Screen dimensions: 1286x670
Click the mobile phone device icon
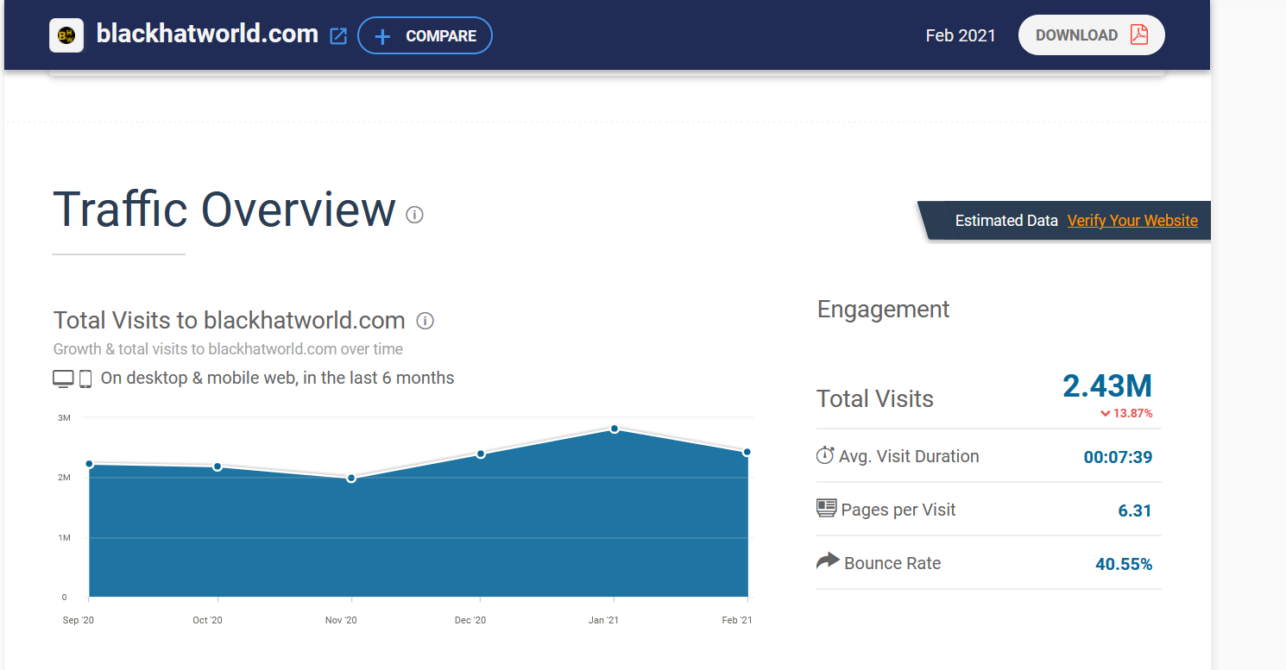click(85, 379)
